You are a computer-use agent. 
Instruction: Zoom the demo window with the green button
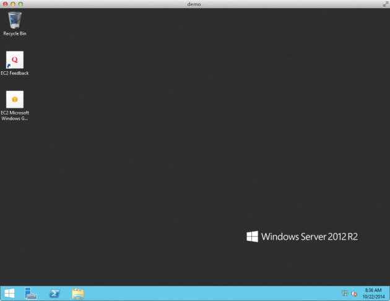pyautogui.click(x=20, y=4)
